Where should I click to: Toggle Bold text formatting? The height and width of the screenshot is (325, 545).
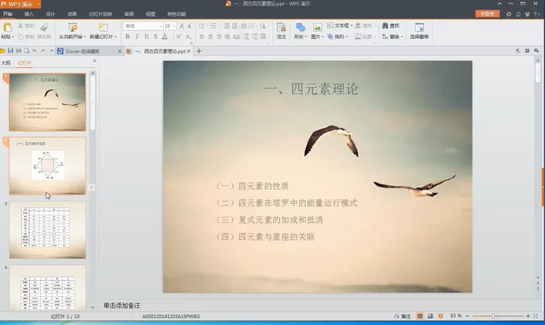click(127, 37)
